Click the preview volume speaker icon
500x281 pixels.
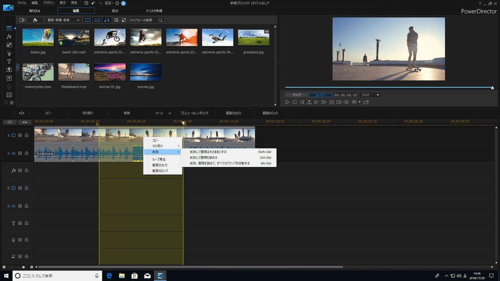[346, 102]
